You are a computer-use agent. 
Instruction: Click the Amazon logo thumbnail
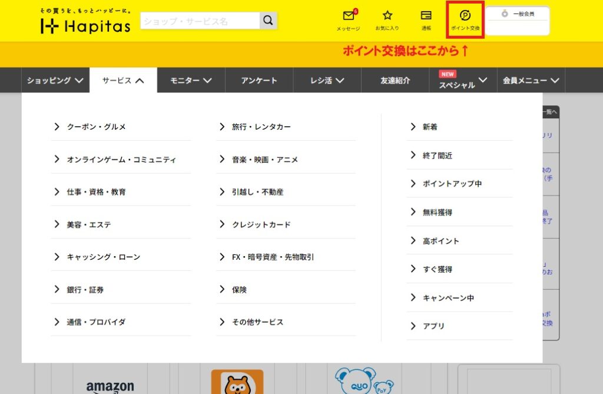[110, 386]
